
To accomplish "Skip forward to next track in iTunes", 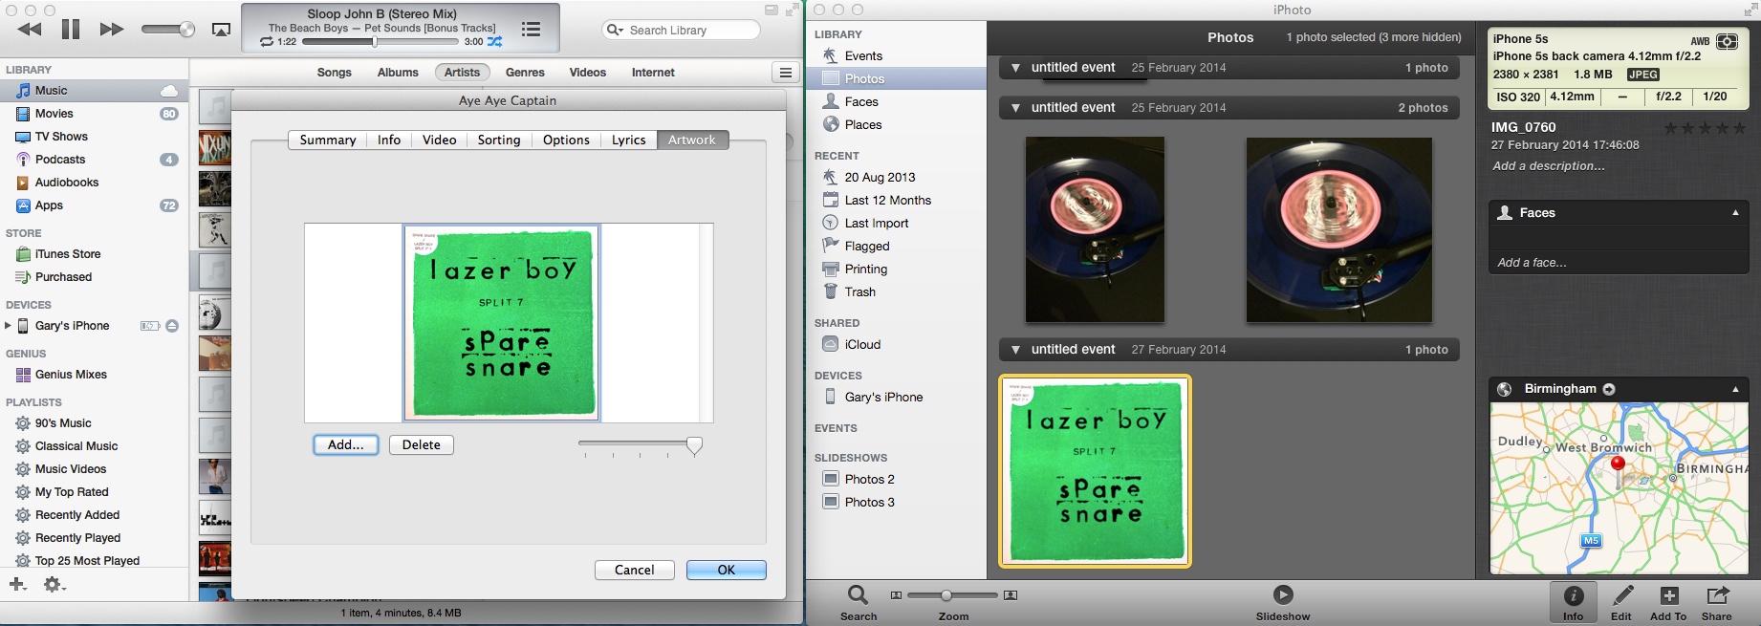I will pyautogui.click(x=112, y=30).
